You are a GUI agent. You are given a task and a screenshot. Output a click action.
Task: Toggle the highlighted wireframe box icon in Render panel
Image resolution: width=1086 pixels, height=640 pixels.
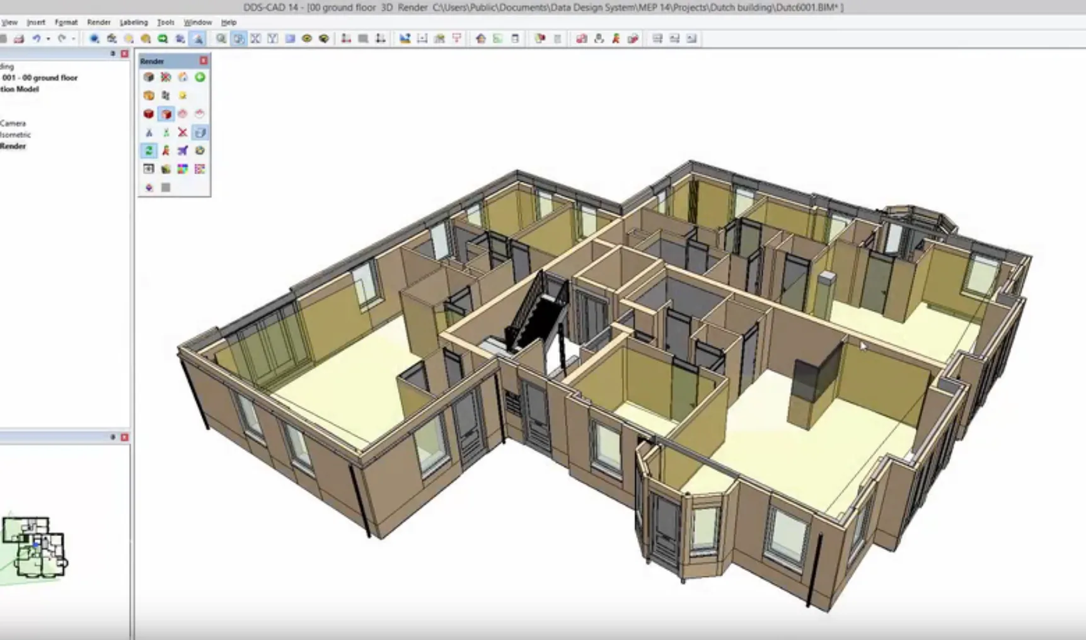click(200, 132)
